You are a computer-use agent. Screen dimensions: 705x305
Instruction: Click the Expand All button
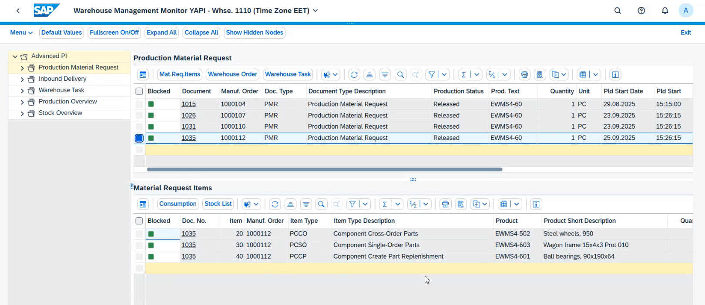(161, 33)
